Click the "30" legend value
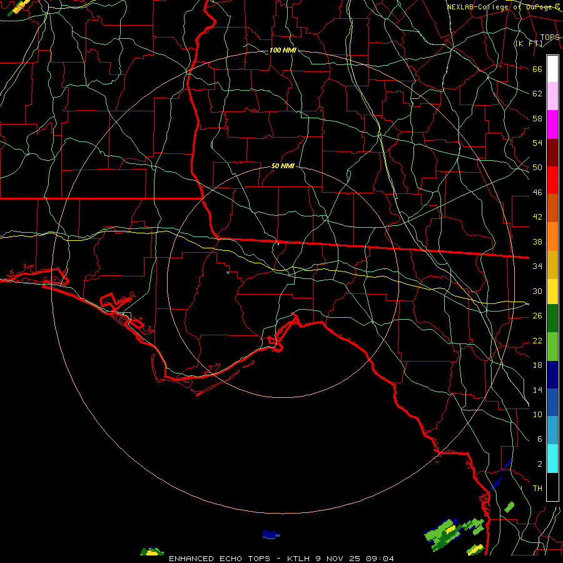The width and height of the screenshot is (563, 563). 537,291
